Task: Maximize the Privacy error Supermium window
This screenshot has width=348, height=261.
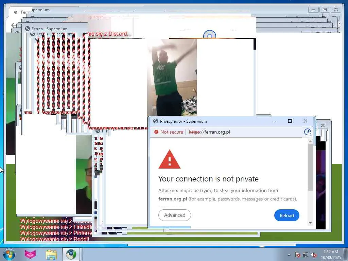Action: (290, 121)
